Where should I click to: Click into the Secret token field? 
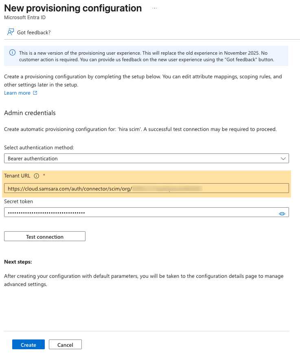click(138, 213)
